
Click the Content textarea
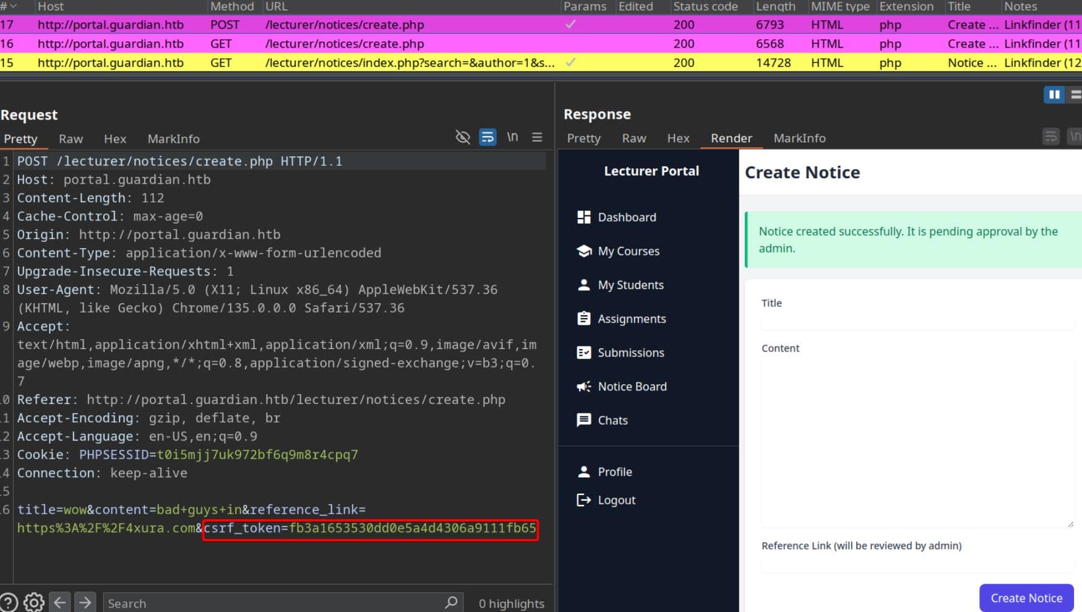pos(917,443)
